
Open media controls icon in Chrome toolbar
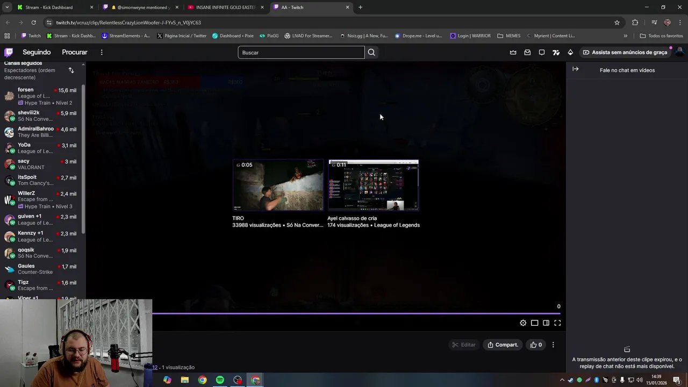pos(654,23)
